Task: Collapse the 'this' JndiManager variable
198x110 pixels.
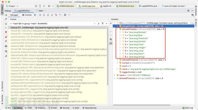Action: [114, 23]
